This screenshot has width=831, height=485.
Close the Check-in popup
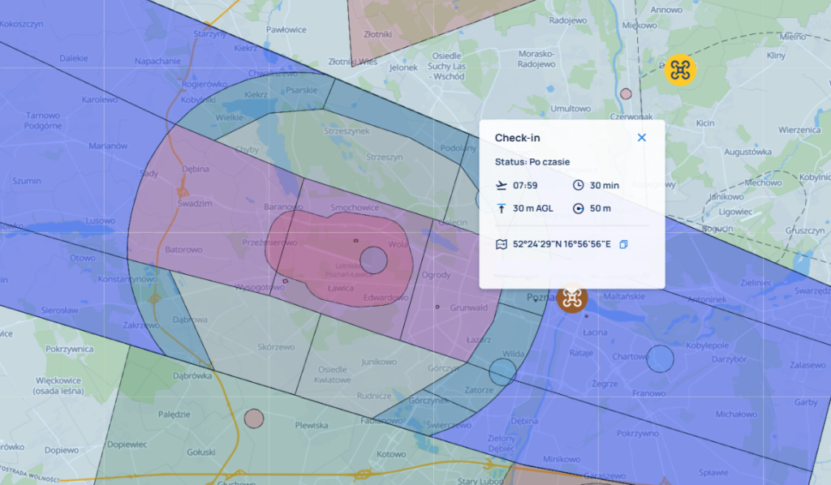click(641, 138)
